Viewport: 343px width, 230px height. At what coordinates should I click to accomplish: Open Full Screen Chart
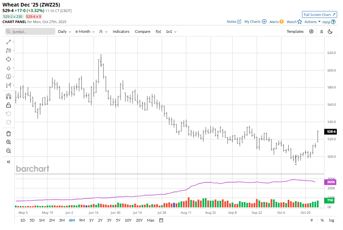click(319, 14)
